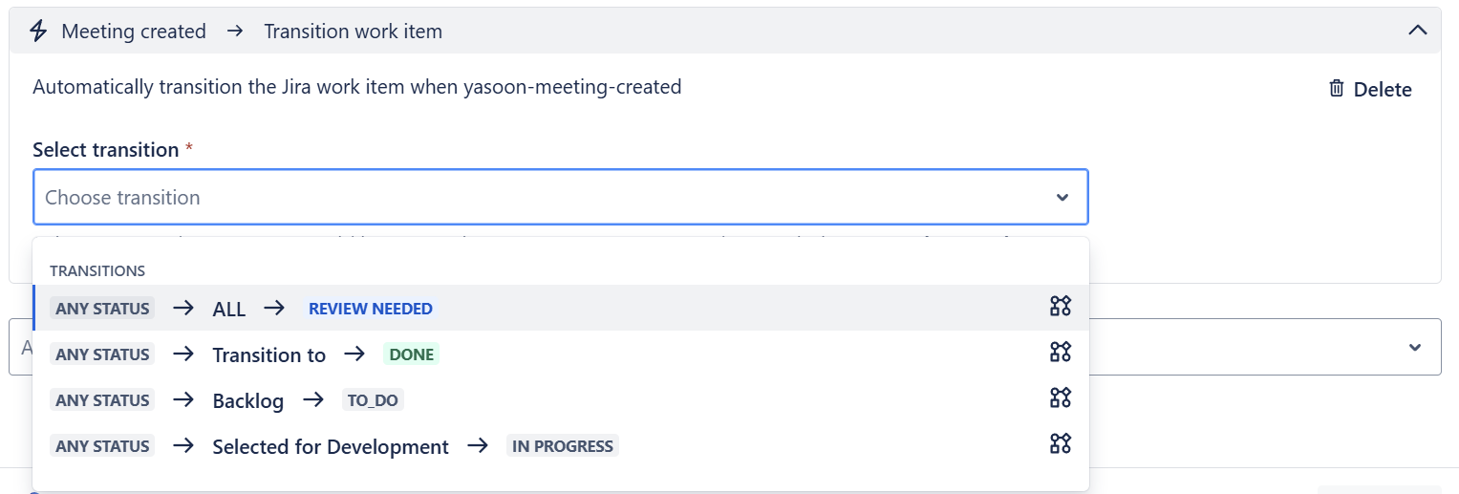This screenshot has height=494, width=1459.
Task: Expand the dropdown below the rule panel
Action: coord(1415,347)
